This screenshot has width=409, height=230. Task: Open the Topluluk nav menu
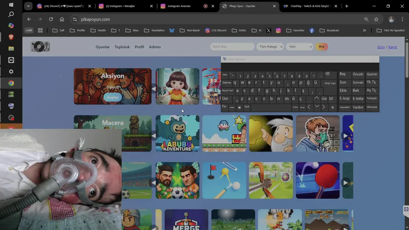click(122, 47)
